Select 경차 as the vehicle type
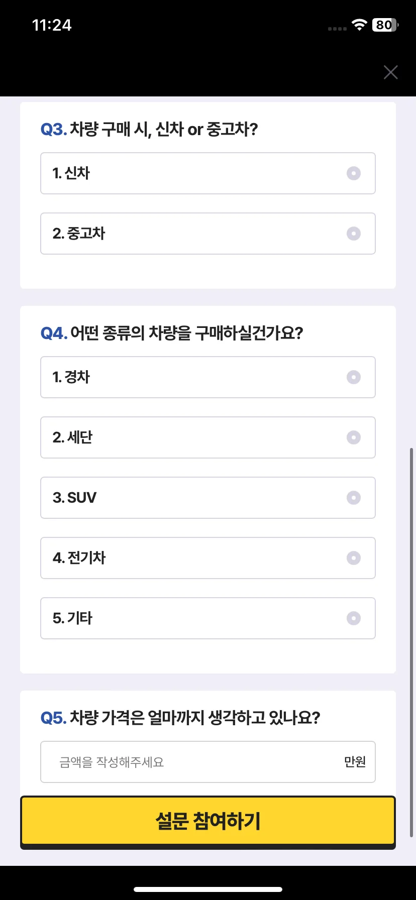 208,377
